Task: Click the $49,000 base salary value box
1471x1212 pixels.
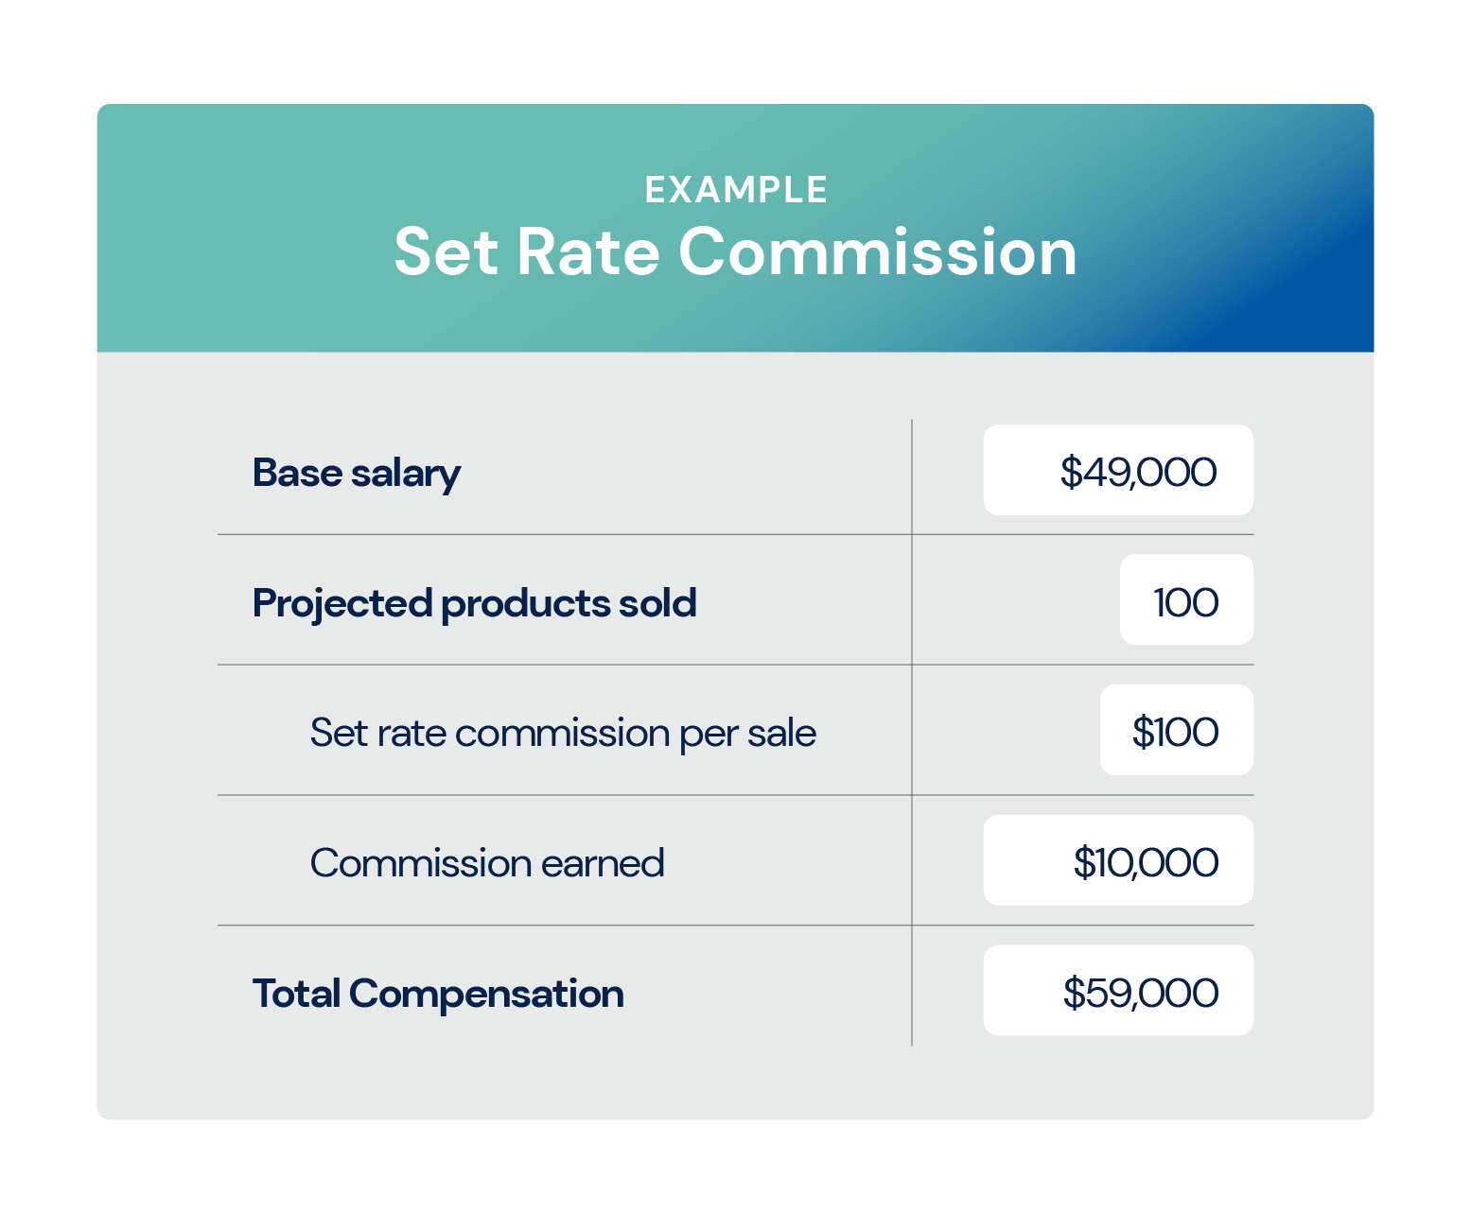Action: 1117,471
